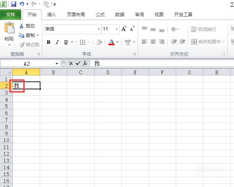Select column header D
This screenshot has height=187, width=234.
tap(108, 72)
